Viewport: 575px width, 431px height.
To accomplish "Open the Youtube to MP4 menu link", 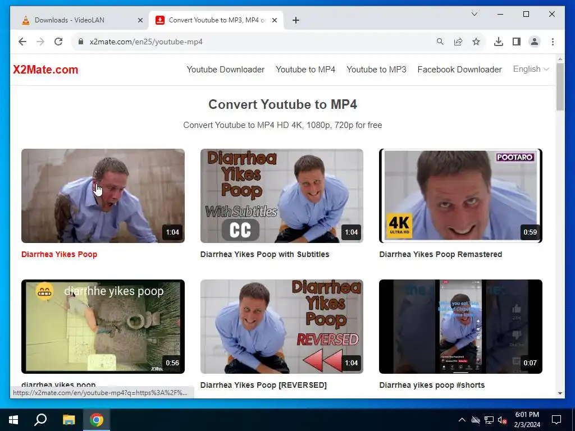I will pos(305,70).
